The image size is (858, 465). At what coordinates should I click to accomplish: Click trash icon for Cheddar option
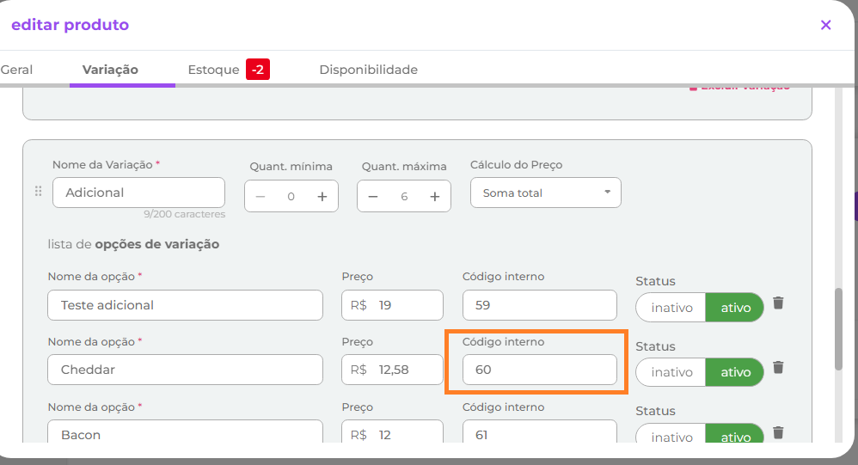pos(778,367)
